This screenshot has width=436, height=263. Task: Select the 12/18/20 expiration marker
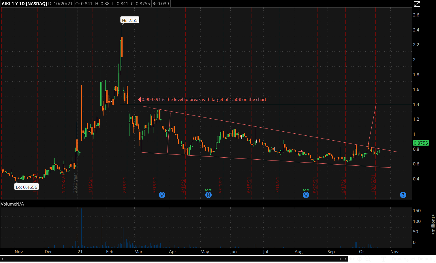coord(64,183)
